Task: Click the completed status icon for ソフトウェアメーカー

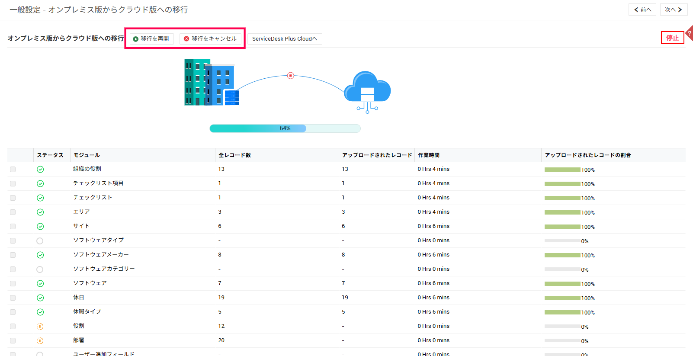Action: [x=40, y=255]
